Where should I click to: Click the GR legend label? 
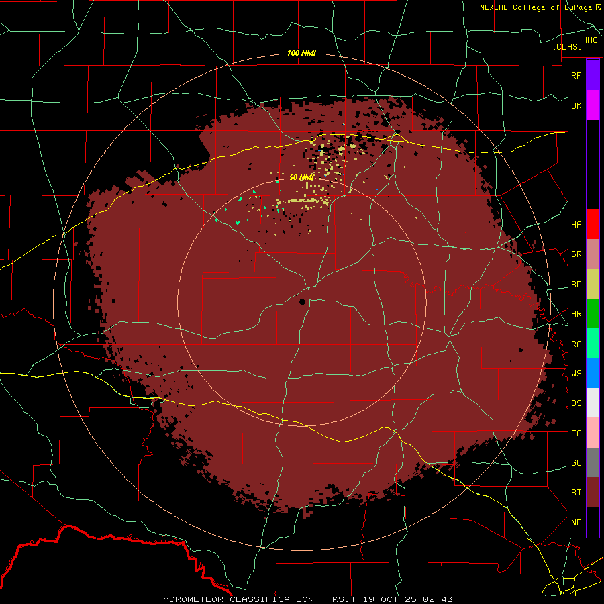coord(576,254)
